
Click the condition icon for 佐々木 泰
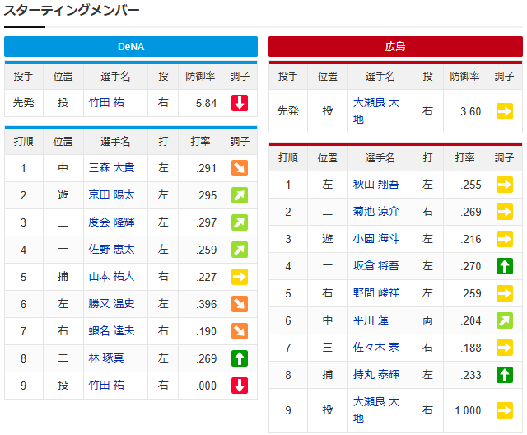(505, 348)
